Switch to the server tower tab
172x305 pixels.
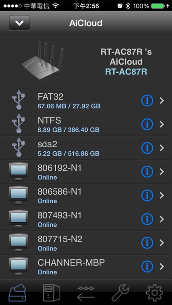(x=51, y=293)
